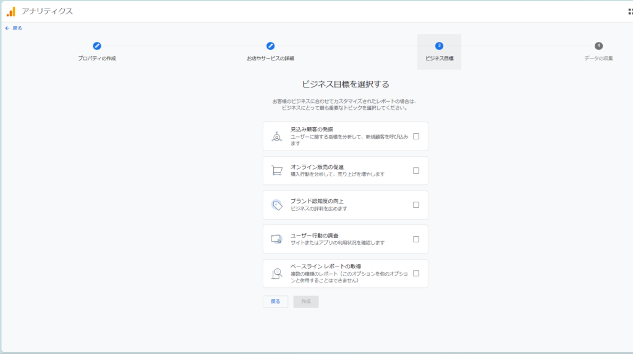Check the オンライン販売の促進 checkbox
The image size is (633, 354).
click(x=416, y=171)
